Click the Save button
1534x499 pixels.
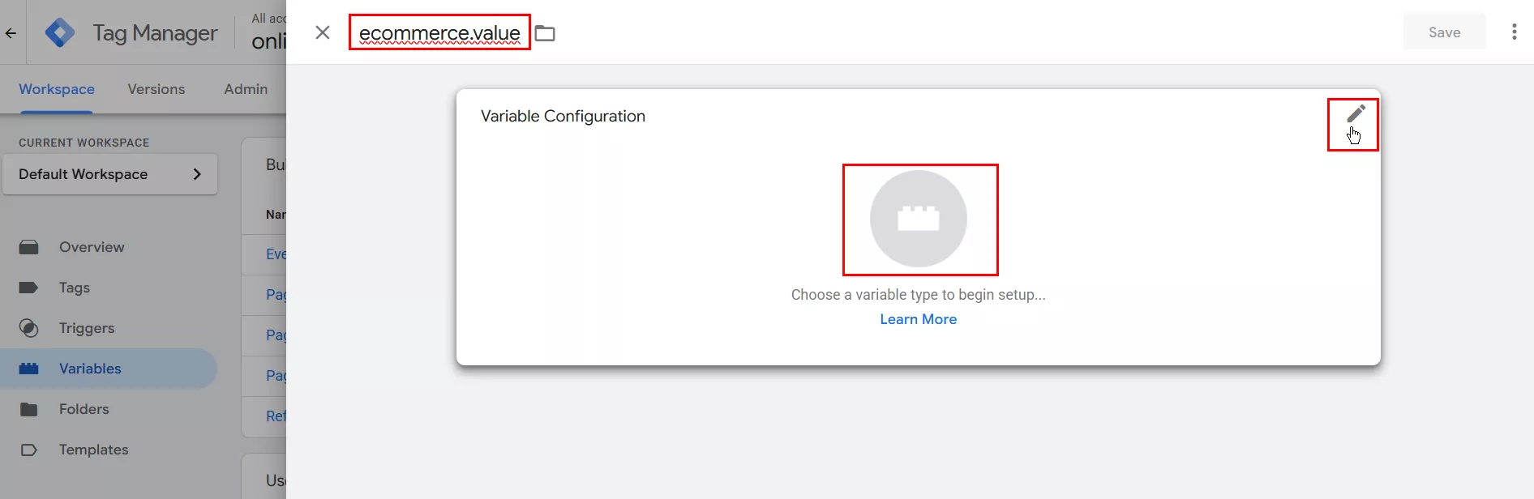coord(1444,32)
